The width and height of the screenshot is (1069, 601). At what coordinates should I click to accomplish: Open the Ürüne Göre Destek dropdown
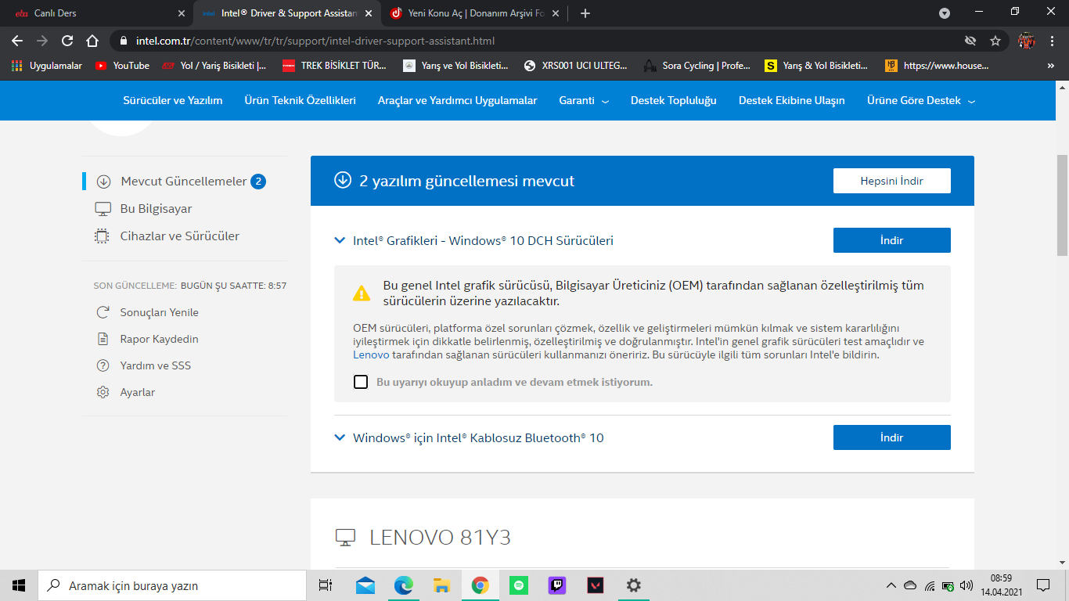click(921, 100)
